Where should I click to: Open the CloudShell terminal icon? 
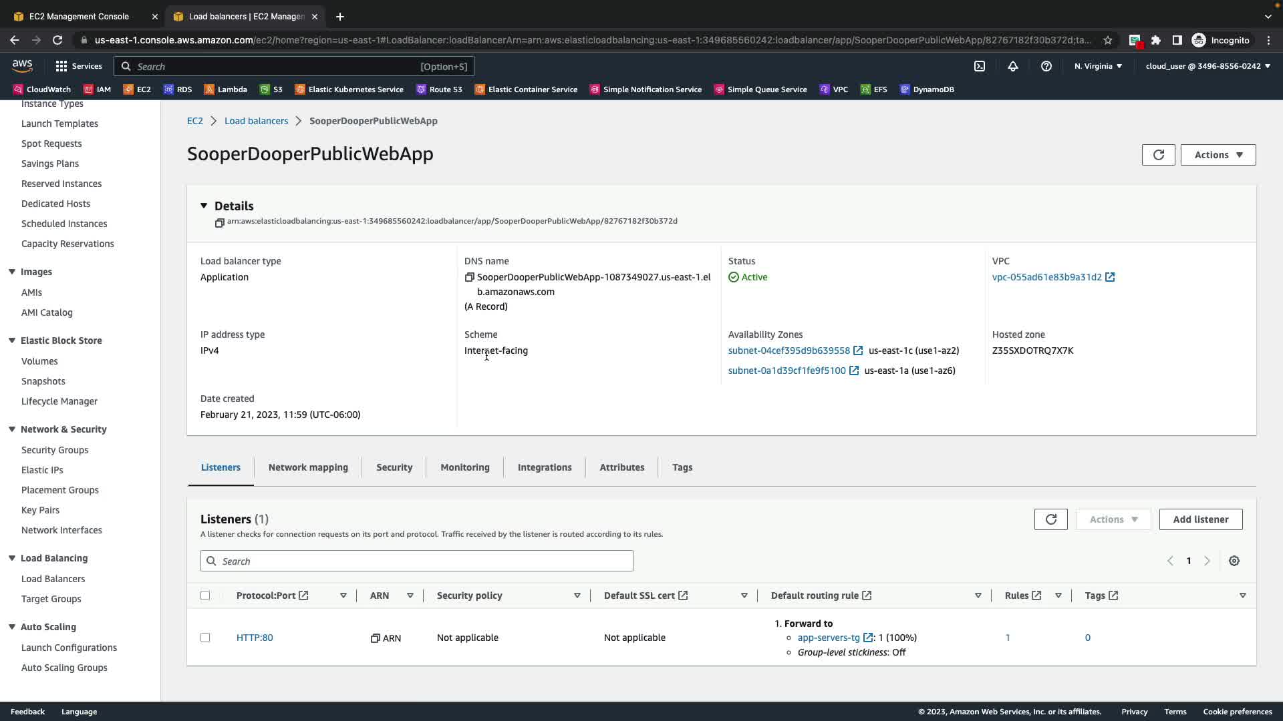click(980, 66)
